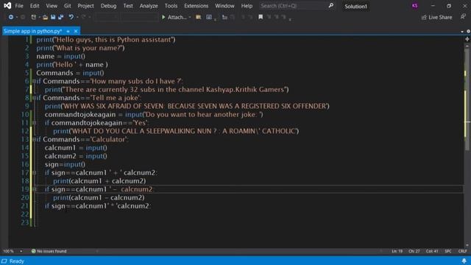Open the Project menu
Viewport: 471px width, 265px height.
(85, 6)
